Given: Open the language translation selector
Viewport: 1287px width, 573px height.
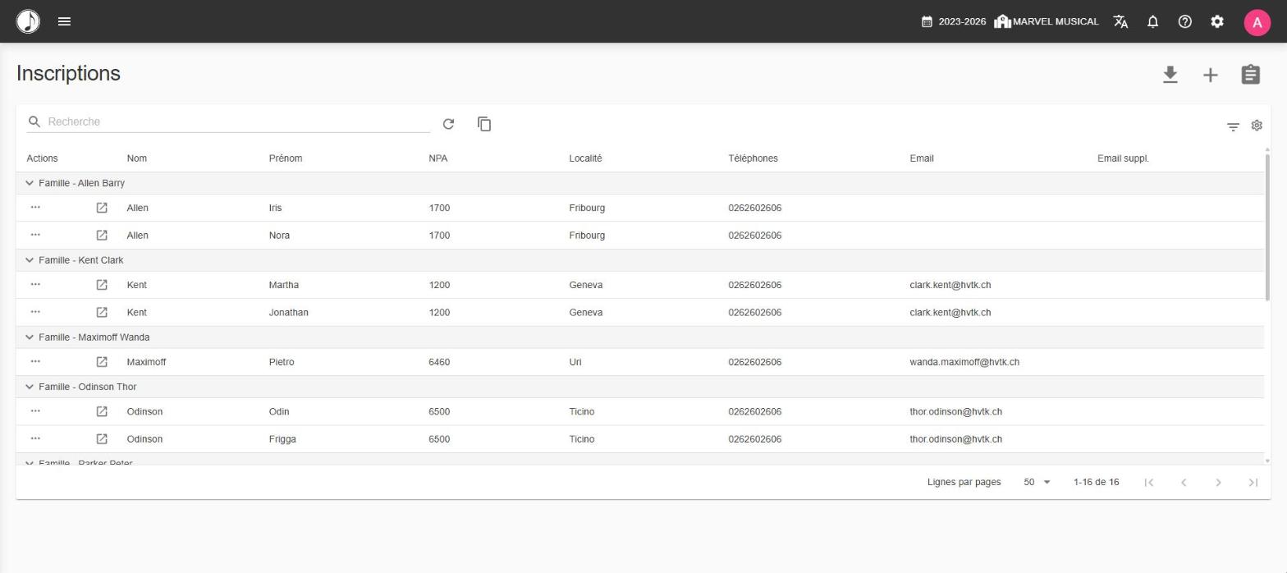Looking at the screenshot, I should pos(1120,21).
